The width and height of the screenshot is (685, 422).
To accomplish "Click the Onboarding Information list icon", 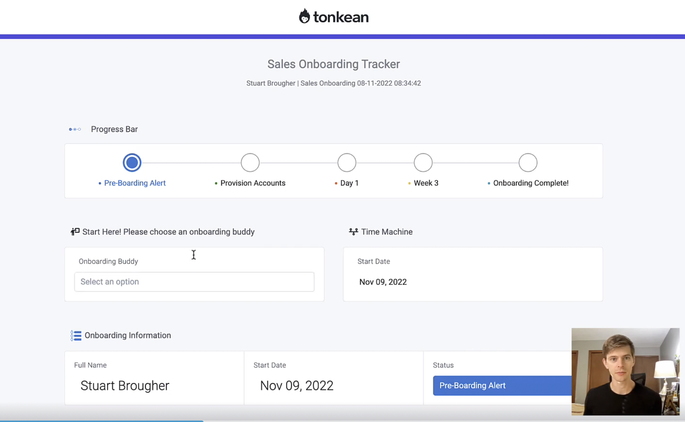I will pyautogui.click(x=76, y=335).
